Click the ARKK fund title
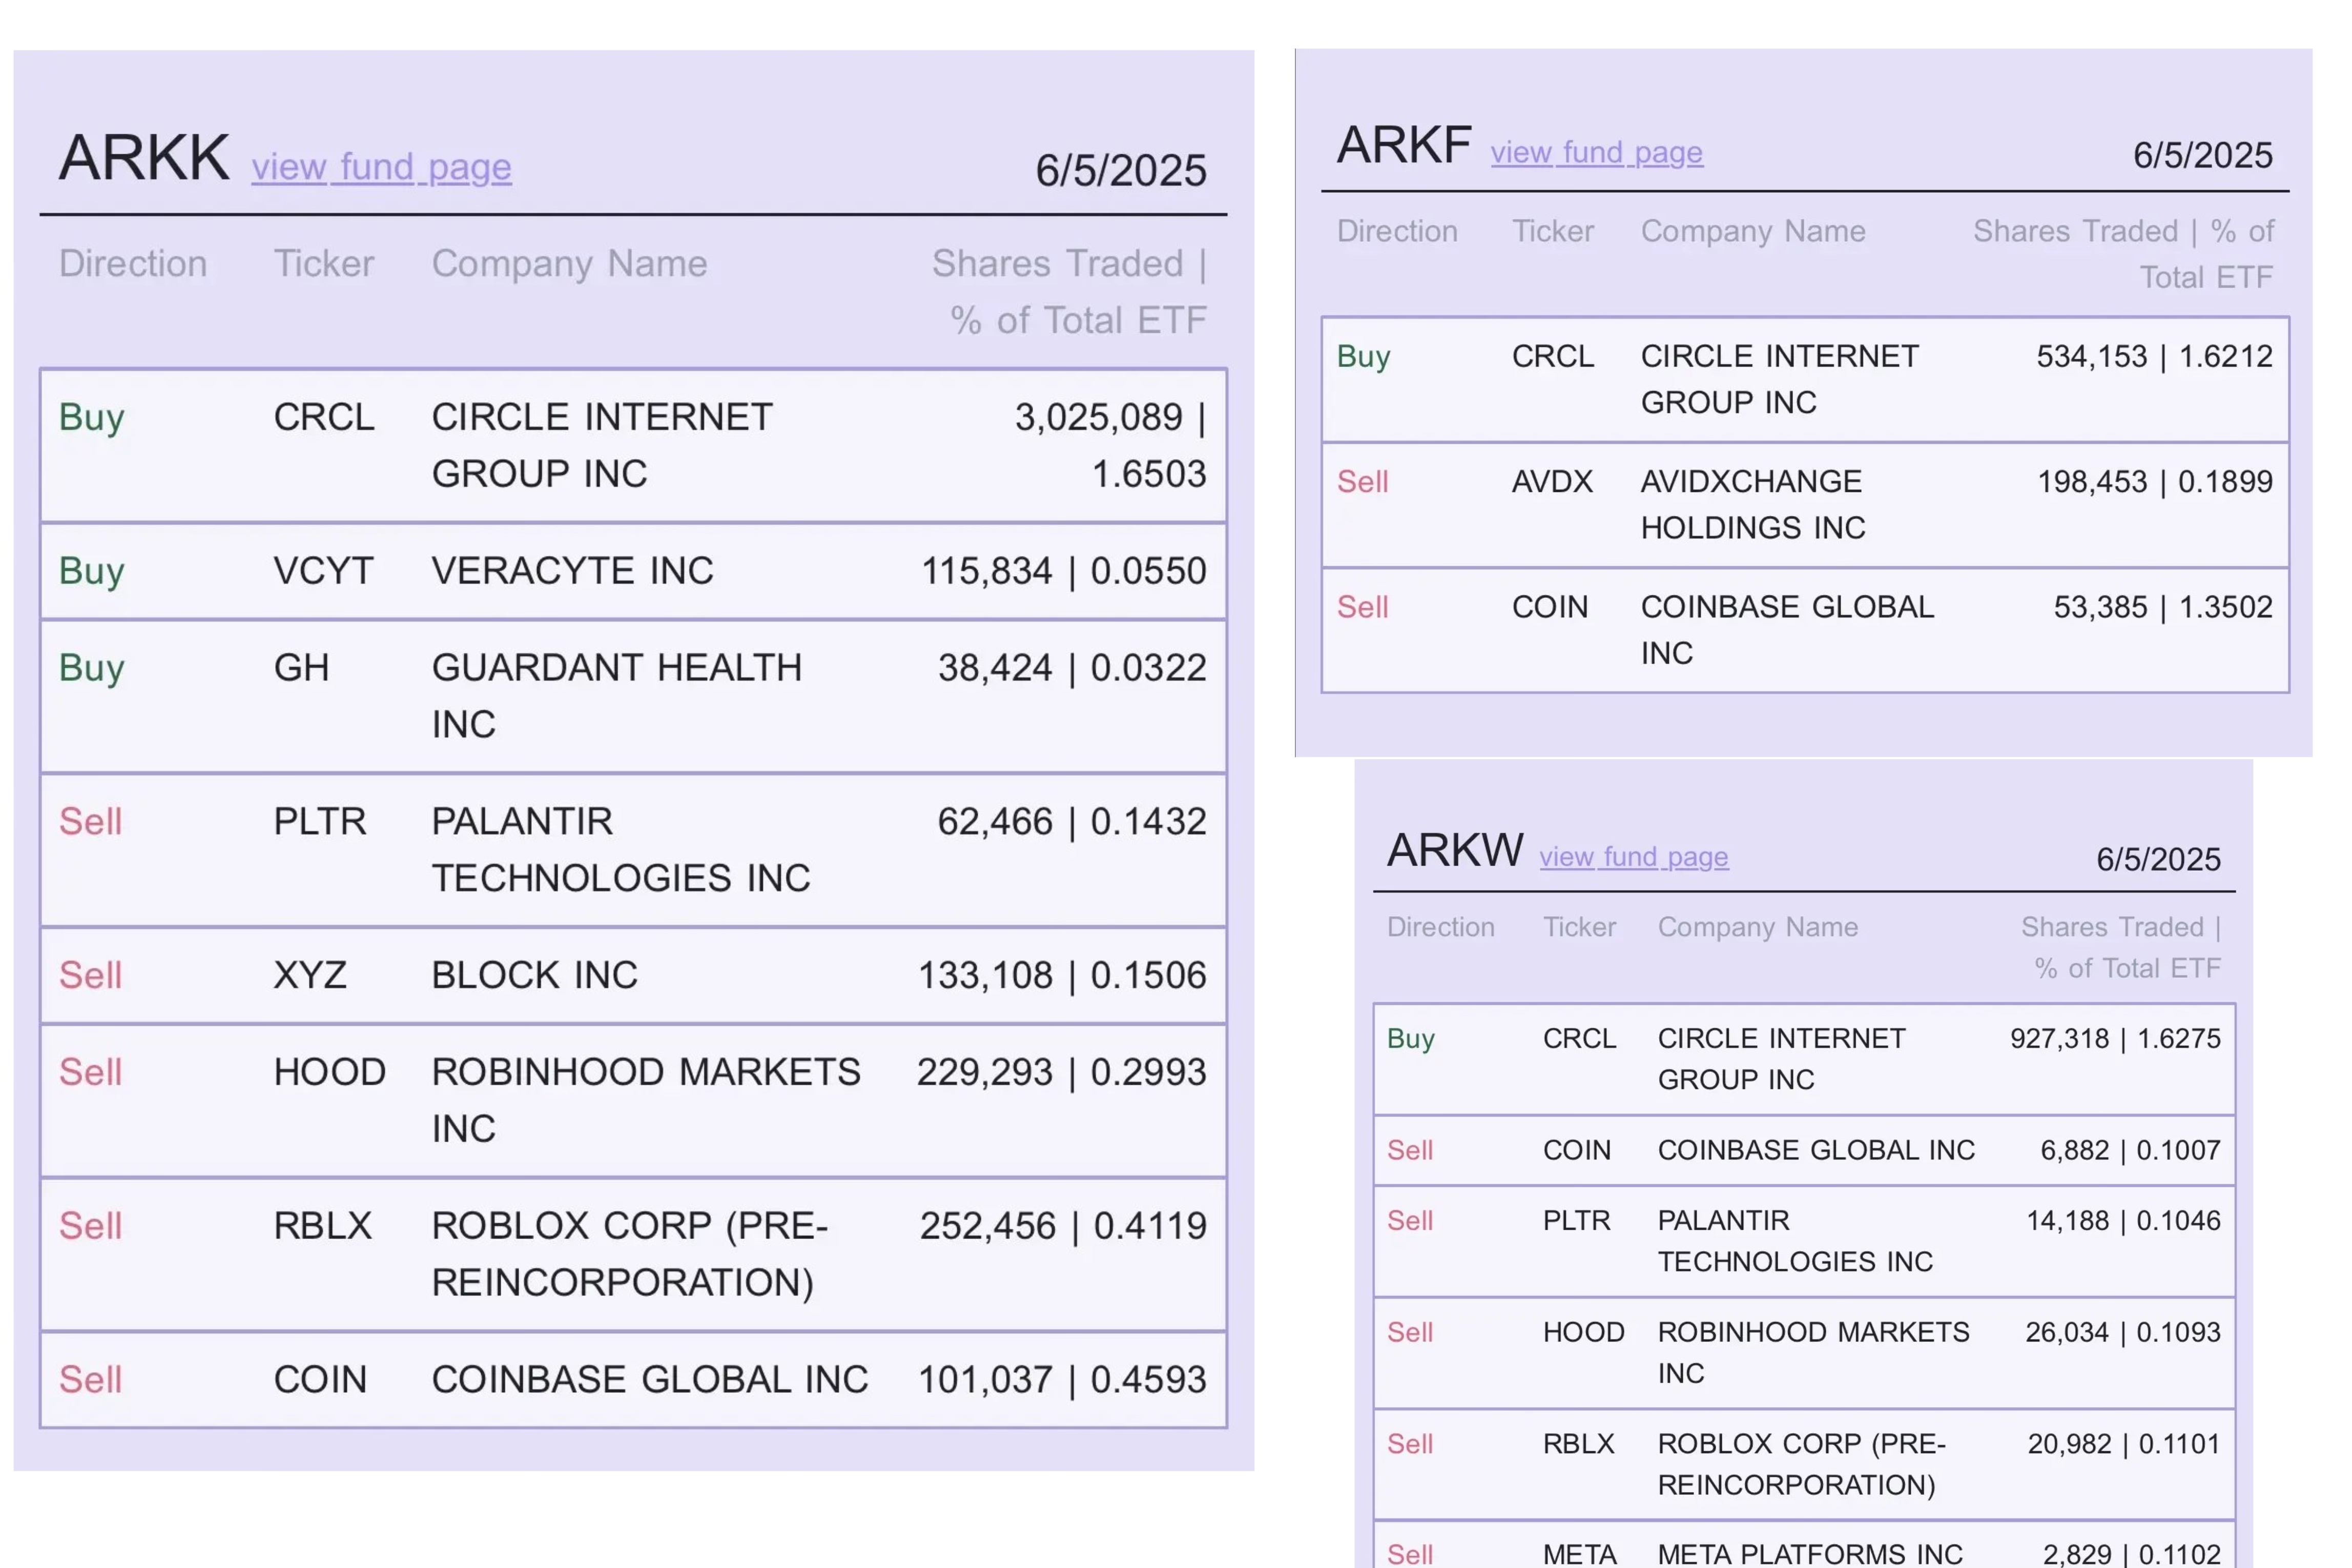 coord(144,158)
